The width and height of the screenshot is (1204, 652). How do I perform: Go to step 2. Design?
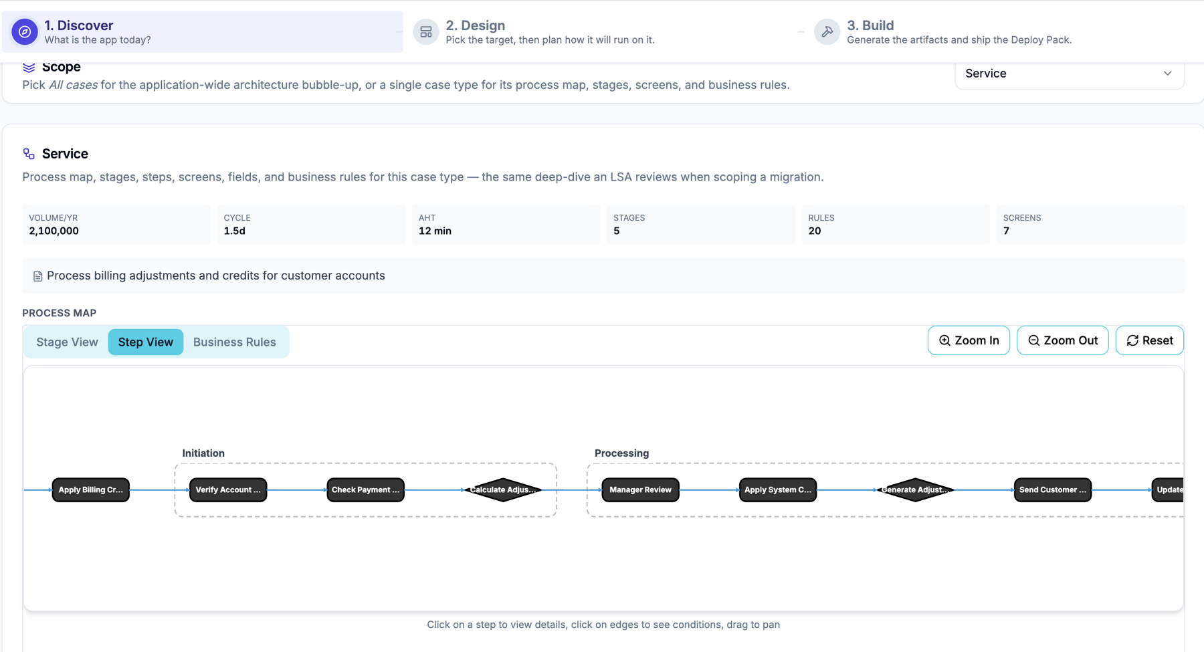coord(550,31)
